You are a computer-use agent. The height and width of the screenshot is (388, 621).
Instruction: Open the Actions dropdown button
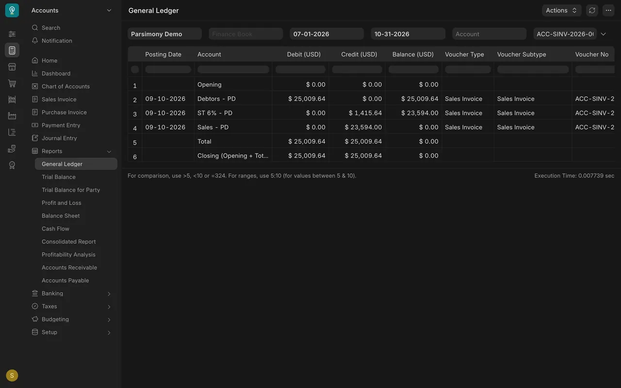click(562, 10)
